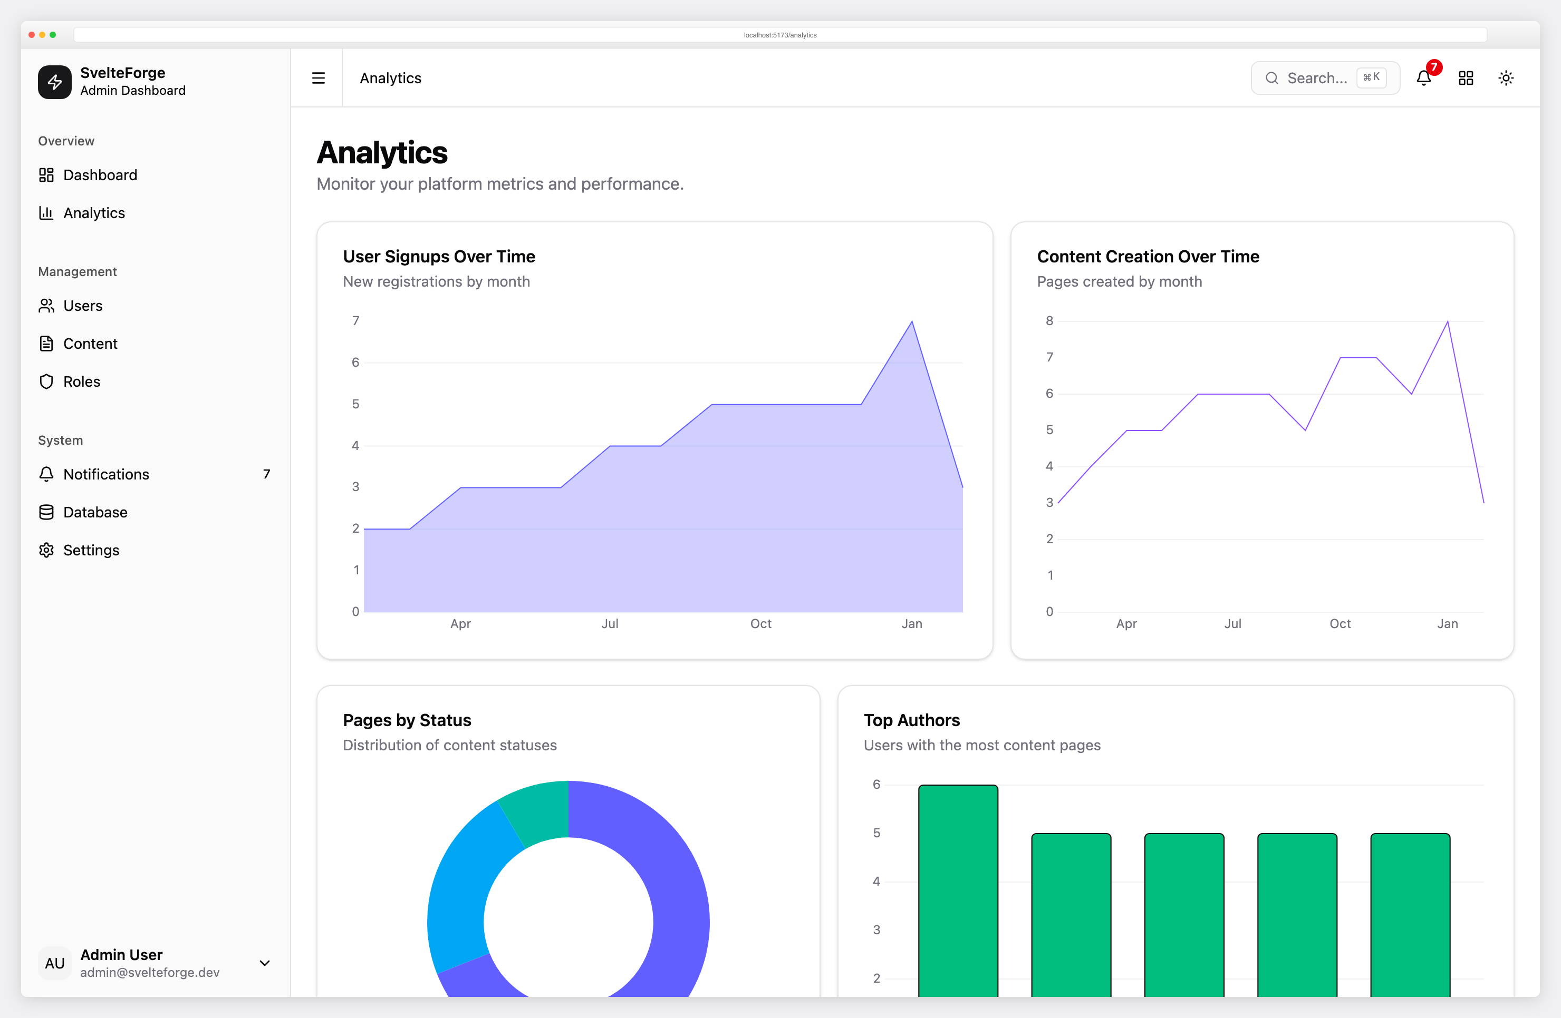Viewport: 1561px width, 1018px height.
Task: Click the Content Creation Over Time heading
Action: pyautogui.click(x=1148, y=256)
